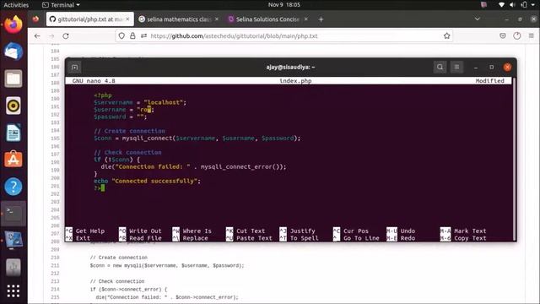The height and width of the screenshot is (304, 540).
Task: Click the Write Out shortcut in nano
Action: click(140, 231)
